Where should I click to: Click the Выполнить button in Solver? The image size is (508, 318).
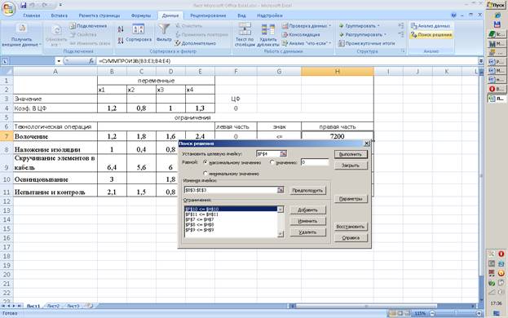351,154
